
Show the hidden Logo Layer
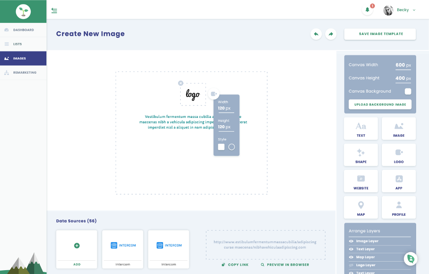point(351,265)
